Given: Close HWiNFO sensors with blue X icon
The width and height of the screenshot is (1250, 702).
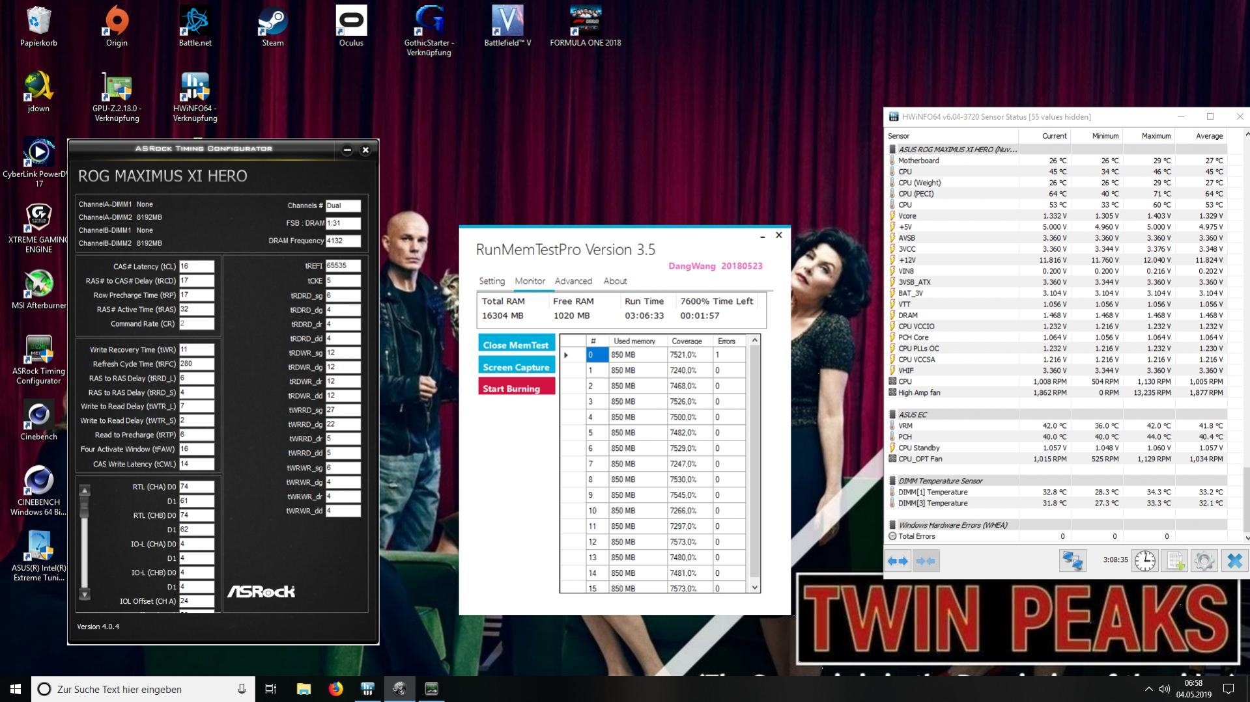Looking at the screenshot, I should click(1234, 561).
